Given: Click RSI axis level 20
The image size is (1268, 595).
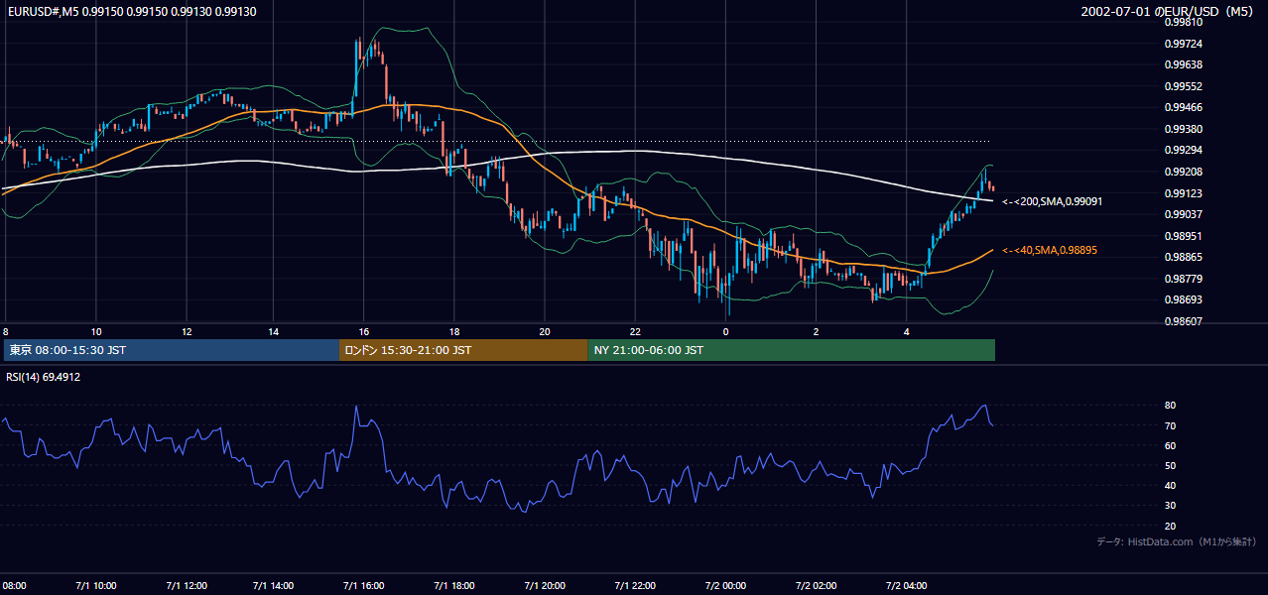Looking at the screenshot, I should click(1170, 526).
